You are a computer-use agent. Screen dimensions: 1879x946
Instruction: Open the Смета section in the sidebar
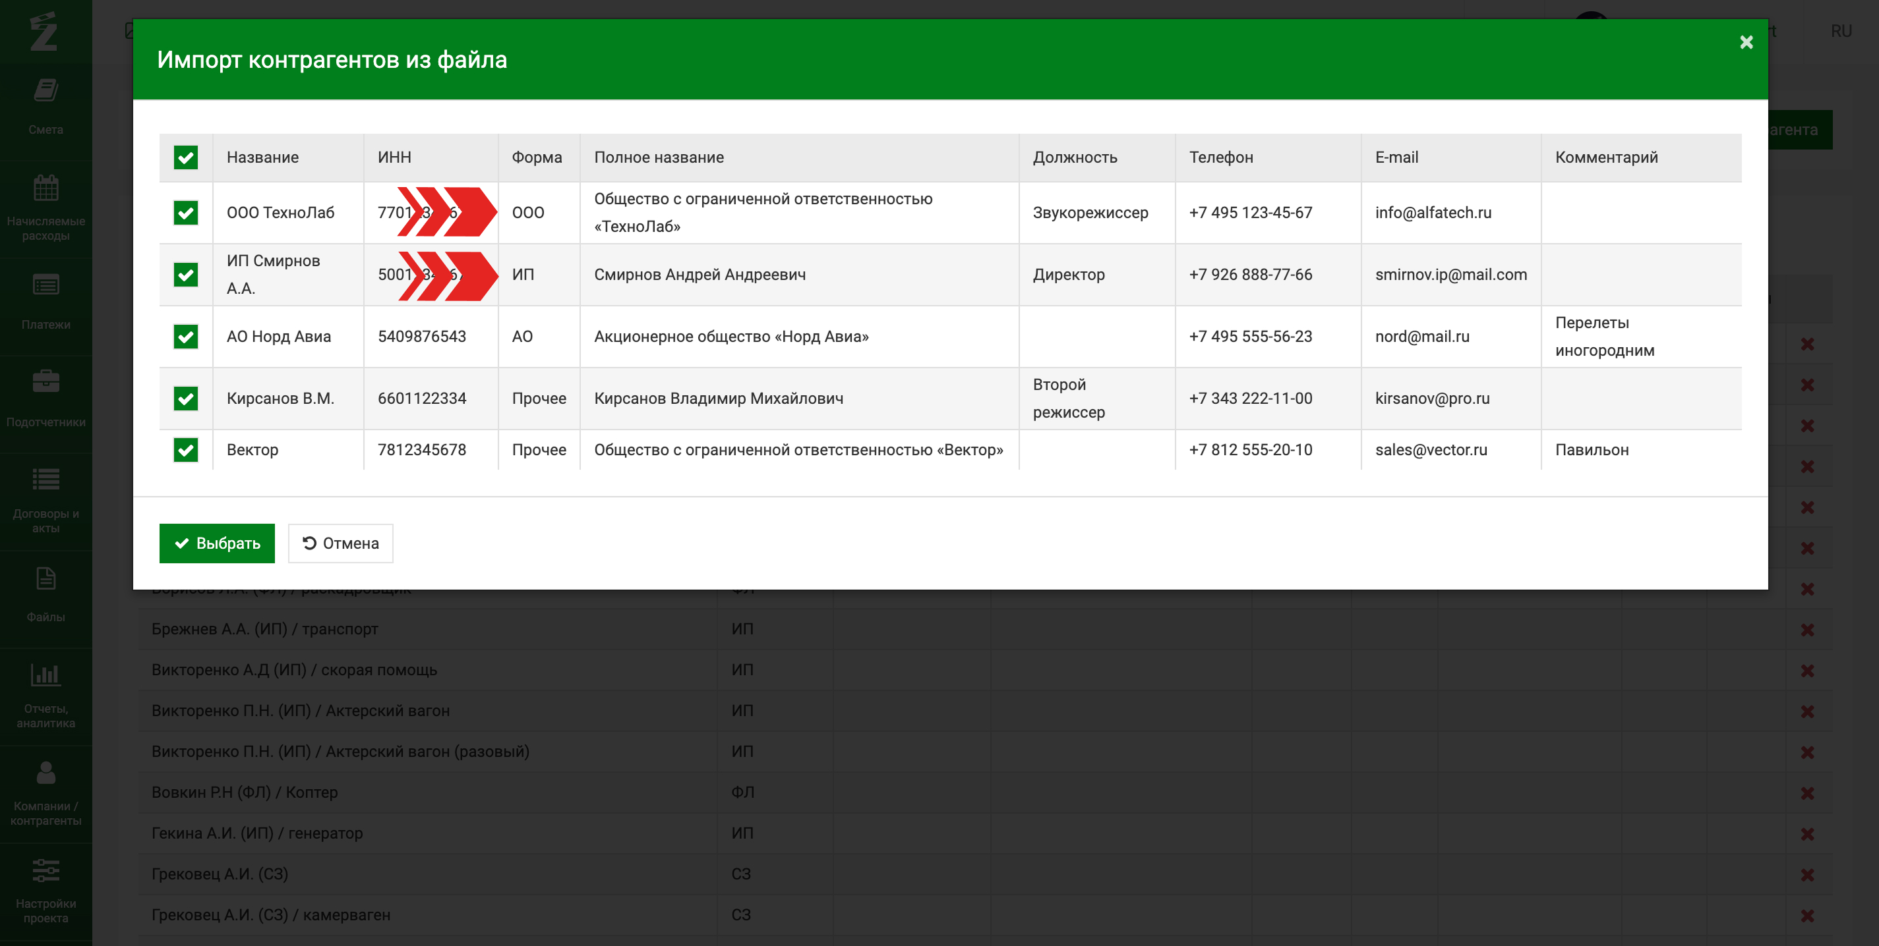click(46, 107)
